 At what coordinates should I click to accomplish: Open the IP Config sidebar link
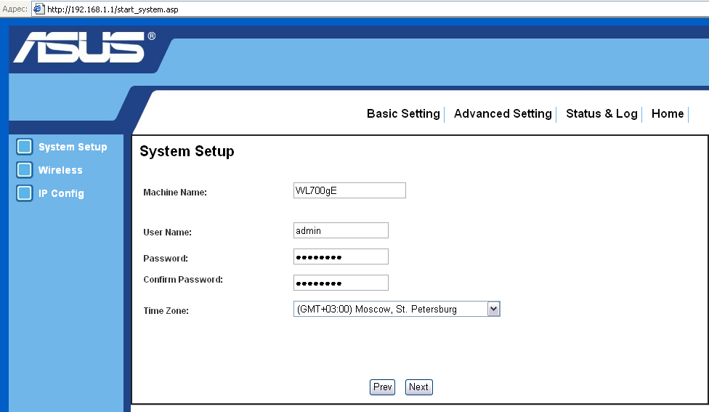pyautogui.click(x=61, y=193)
